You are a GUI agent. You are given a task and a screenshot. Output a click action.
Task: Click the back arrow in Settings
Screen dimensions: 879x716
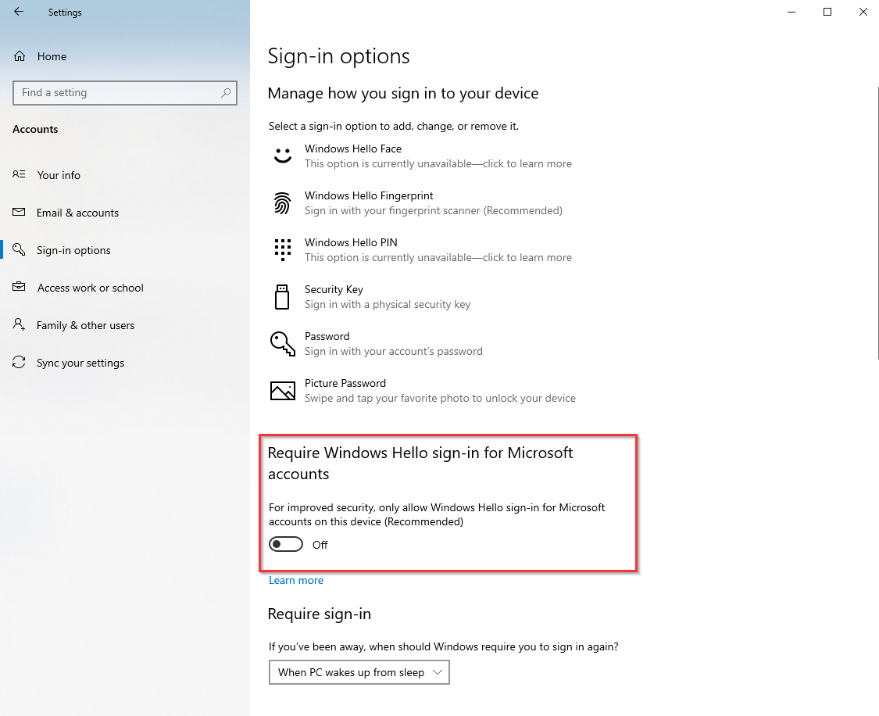pos(19,12)
